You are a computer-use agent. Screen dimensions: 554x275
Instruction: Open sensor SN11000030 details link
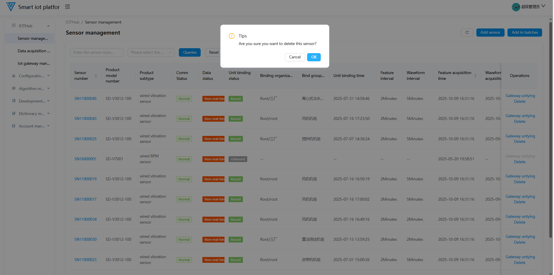tap(85, 240)
